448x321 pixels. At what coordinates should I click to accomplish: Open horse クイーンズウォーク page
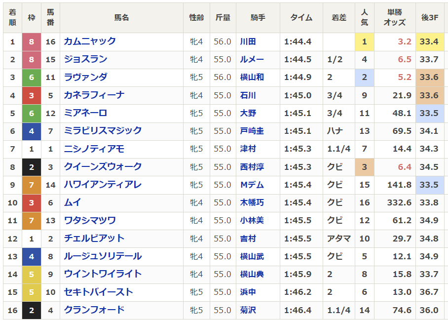point(103,167)
